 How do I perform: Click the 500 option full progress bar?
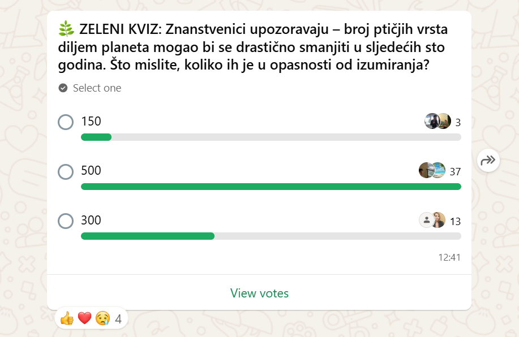pyautogui.click(x=271, y=187)
